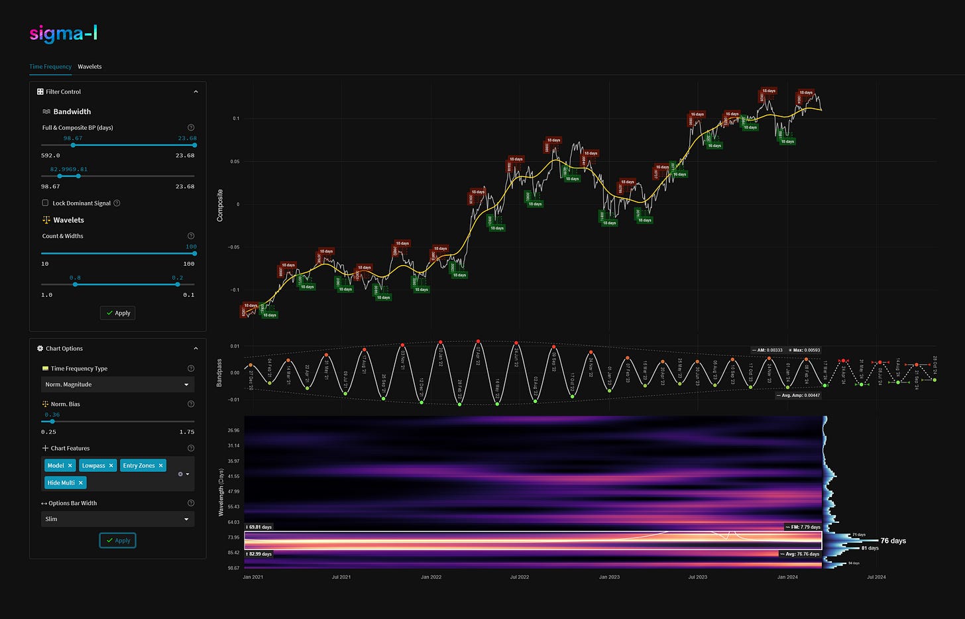
Task: Click the Jul 2022 time axis label
Action: pyautogui.click(x=520, y=577)
